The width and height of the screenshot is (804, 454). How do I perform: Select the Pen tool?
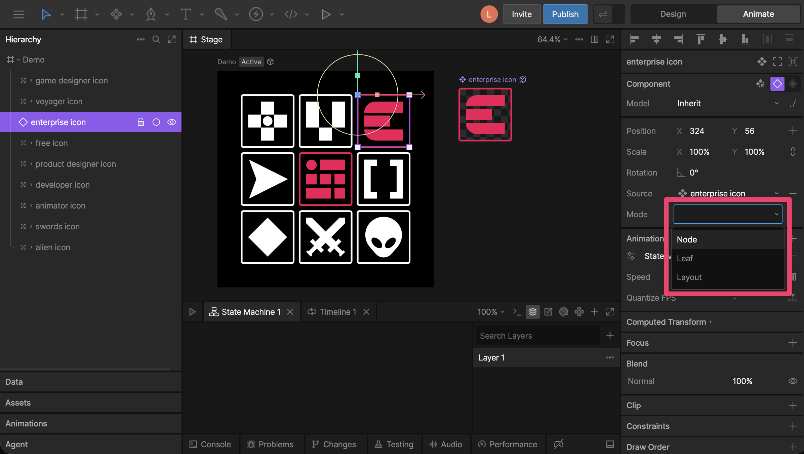click(x=151, y=14)
